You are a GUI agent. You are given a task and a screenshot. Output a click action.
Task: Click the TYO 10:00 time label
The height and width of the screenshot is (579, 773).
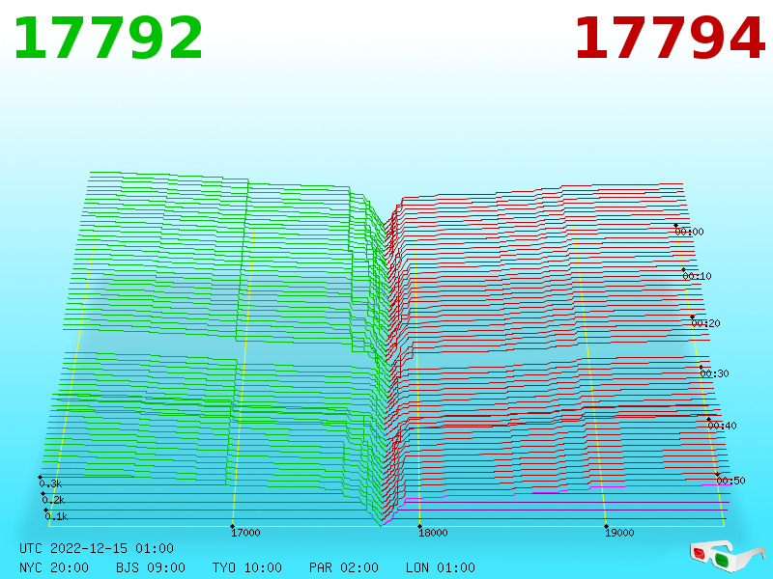pos(247,567)
